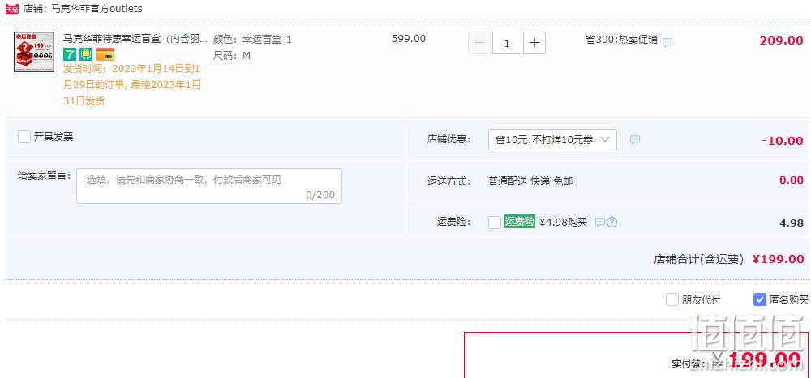Click the chat icon next to coupon dropdown
Viewport: 811px width, 378px height.
tap(635, 139)
